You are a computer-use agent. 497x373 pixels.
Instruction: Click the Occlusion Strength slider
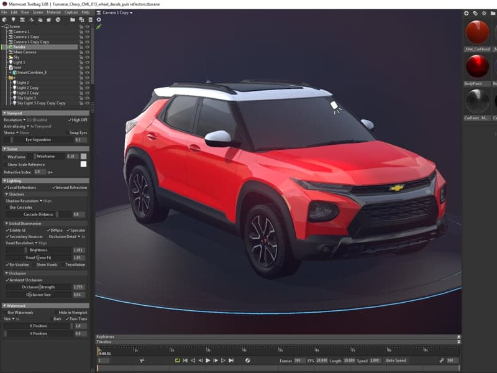tap(39, 287)
